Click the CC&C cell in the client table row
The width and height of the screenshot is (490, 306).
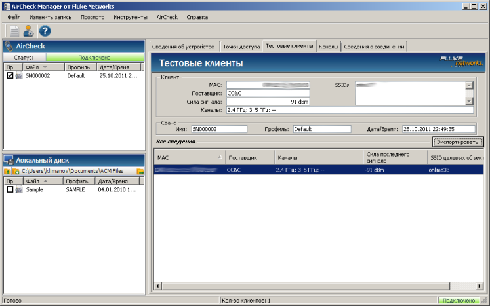pyautogui.click(x=234, y=170)
